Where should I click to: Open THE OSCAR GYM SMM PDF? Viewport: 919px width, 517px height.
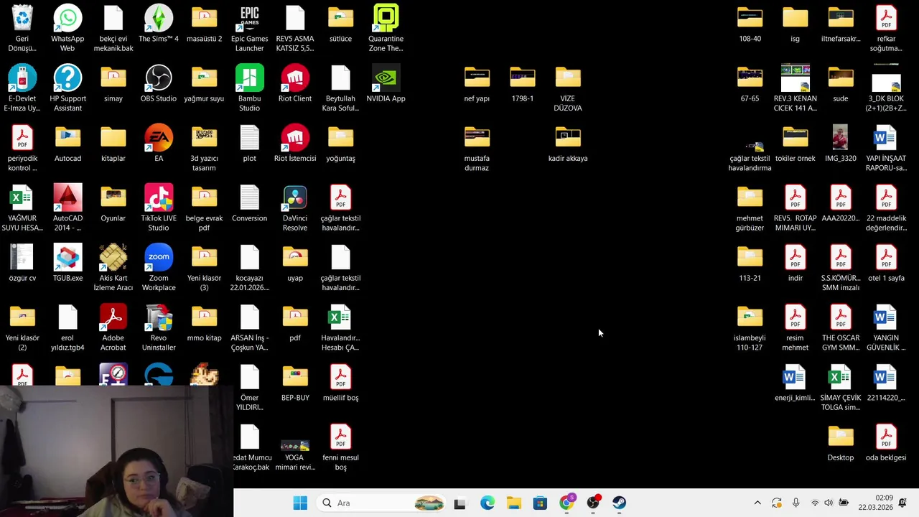(841, 317)
